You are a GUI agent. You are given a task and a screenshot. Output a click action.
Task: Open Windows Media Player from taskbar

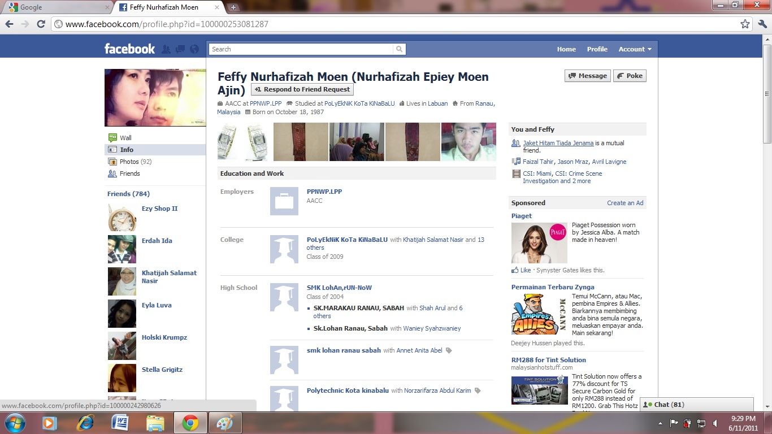(49, 423)
